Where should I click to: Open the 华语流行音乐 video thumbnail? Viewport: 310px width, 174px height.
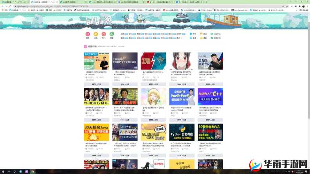(x=96, y=96)
